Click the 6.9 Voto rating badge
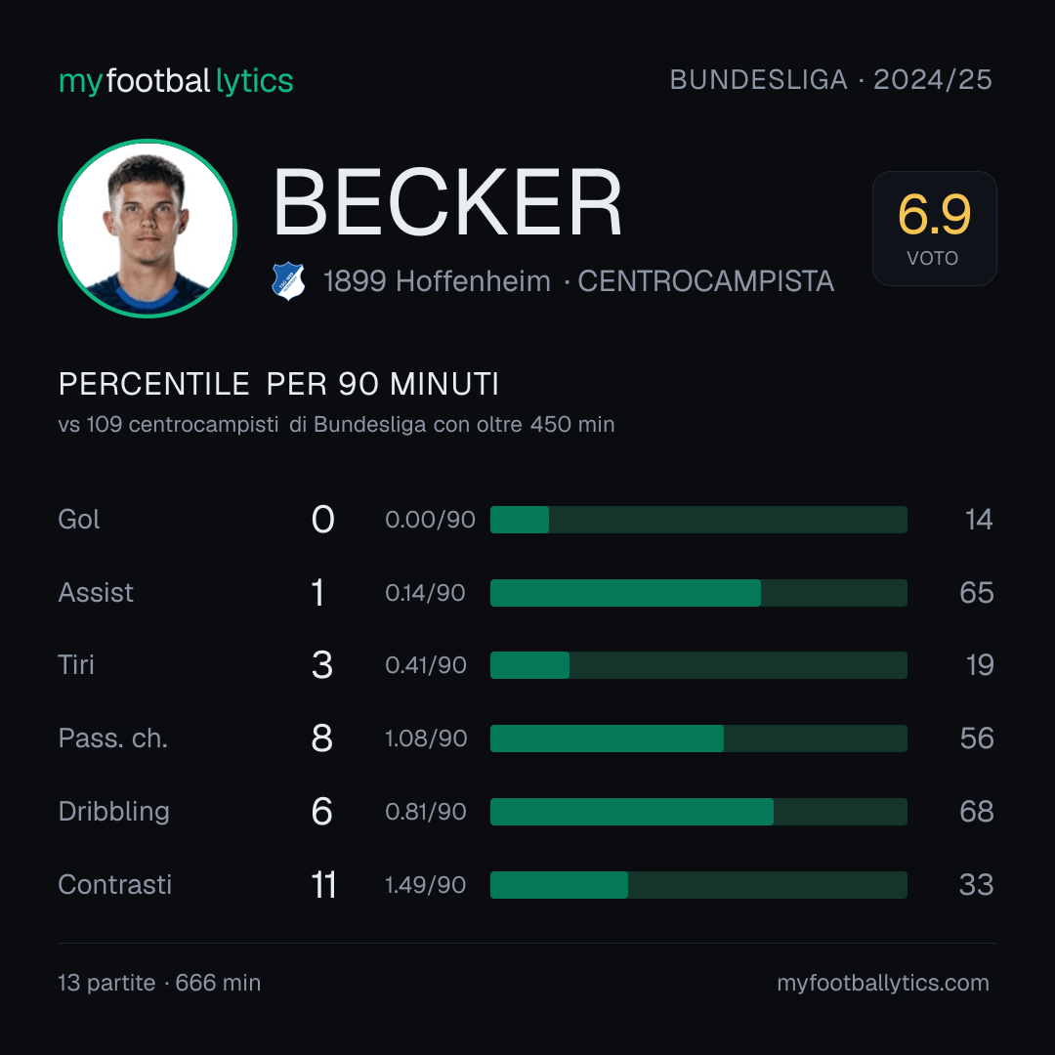This screenshot has width=1055, height=1055. click(x=934, y=228)
